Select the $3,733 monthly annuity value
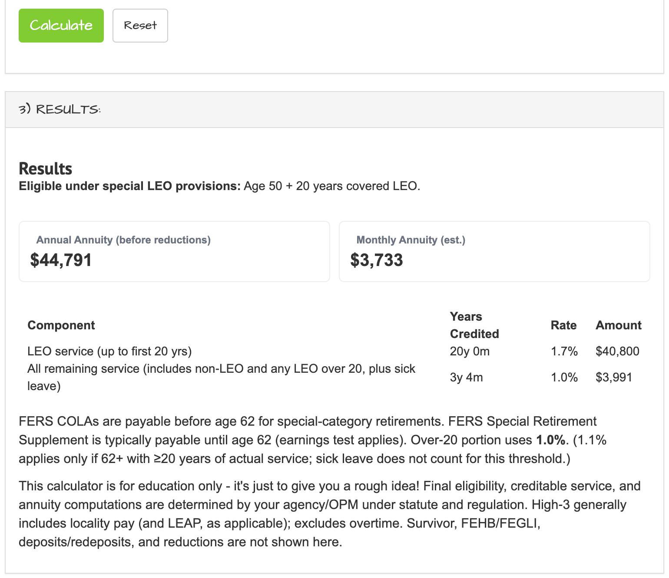The width and height of the screenshot is (669, 578). point(377,260)
